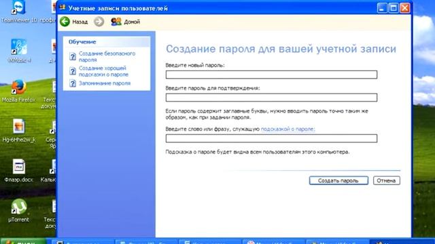Click the Обучение panel header
Image resolution: width=435 pixels, height=244 pixels.
pos(107,42)
